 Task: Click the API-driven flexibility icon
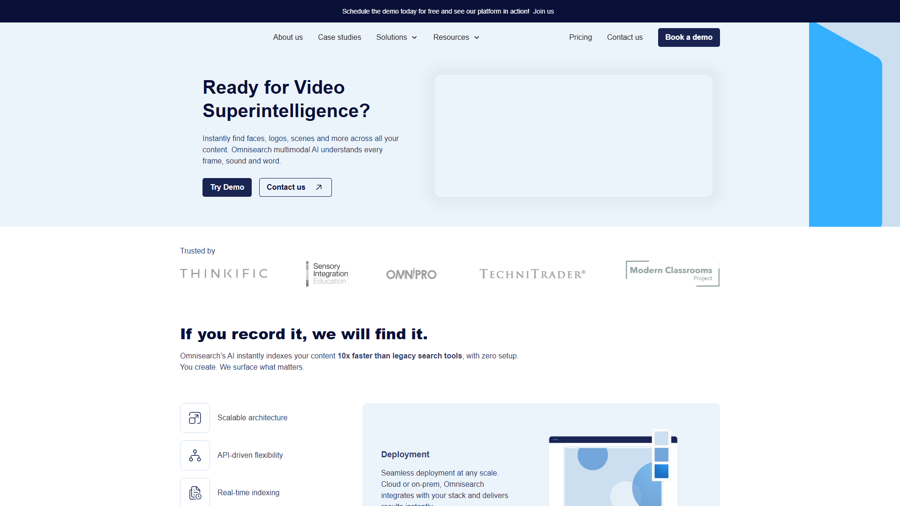(x=195, y=455)
